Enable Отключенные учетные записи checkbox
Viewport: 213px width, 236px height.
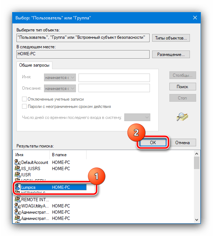tap(24, 99)
